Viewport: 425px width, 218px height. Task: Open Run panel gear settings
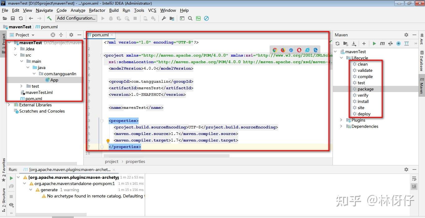pos(406,169)
